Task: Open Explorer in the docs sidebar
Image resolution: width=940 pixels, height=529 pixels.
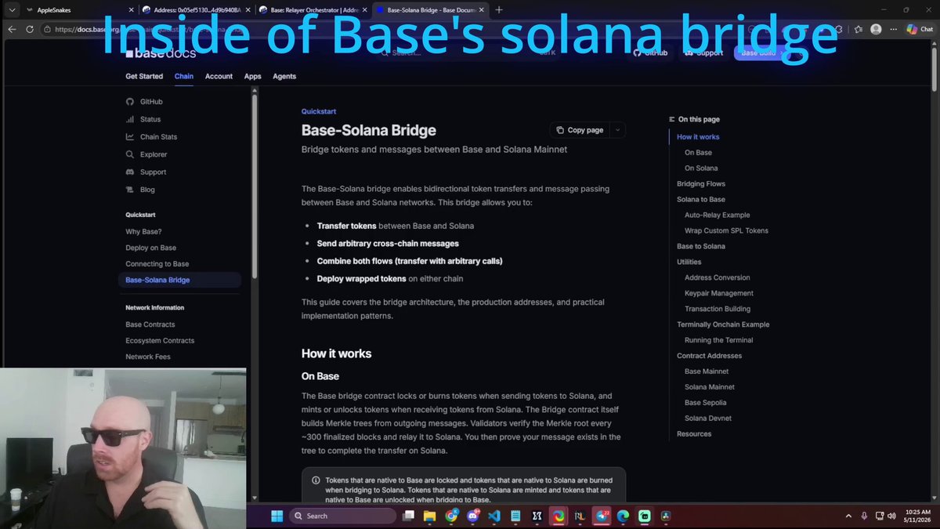Action: coord(146,154)
